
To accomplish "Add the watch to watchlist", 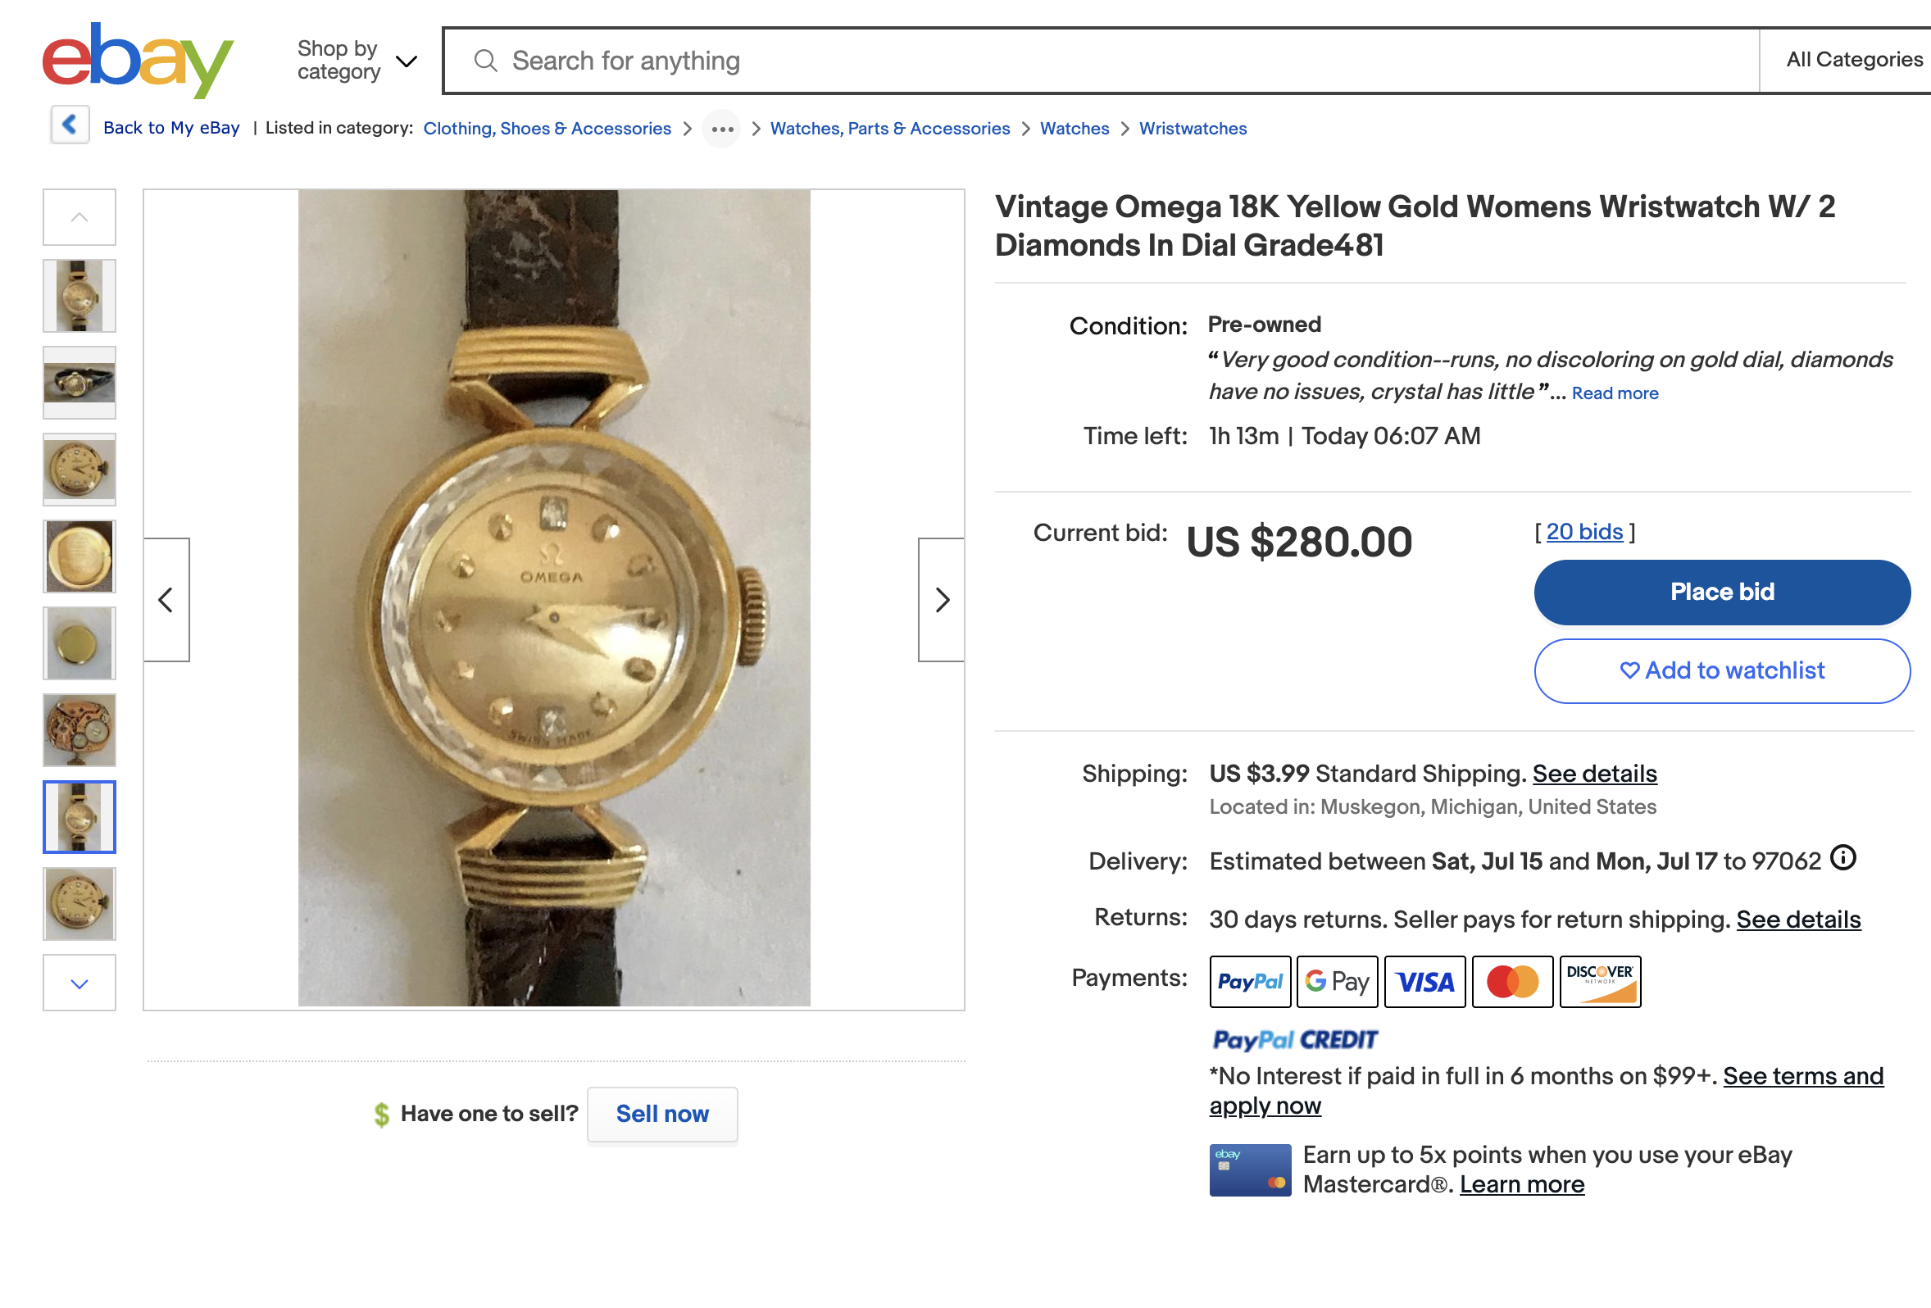I will pos(1722,670).
